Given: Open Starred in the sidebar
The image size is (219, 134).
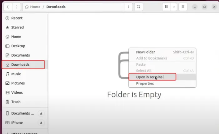Looking at the screenshot, I should [x=25, y=27].
